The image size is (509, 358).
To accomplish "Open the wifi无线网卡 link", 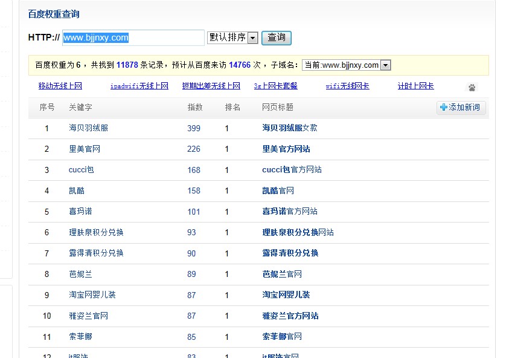I will pyautogui.click(x=347, y=86).
